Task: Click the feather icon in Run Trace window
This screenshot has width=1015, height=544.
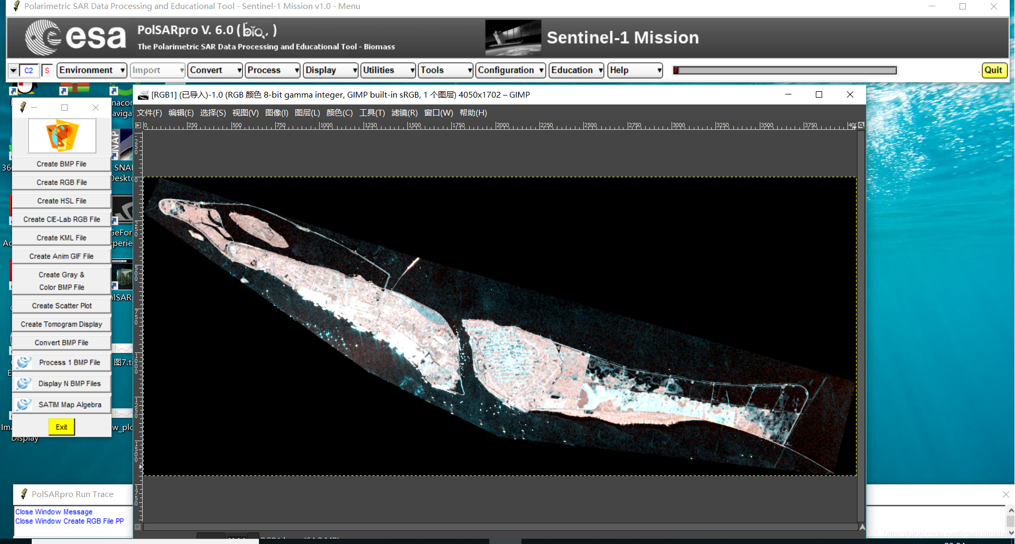Action: click(24, 494)
